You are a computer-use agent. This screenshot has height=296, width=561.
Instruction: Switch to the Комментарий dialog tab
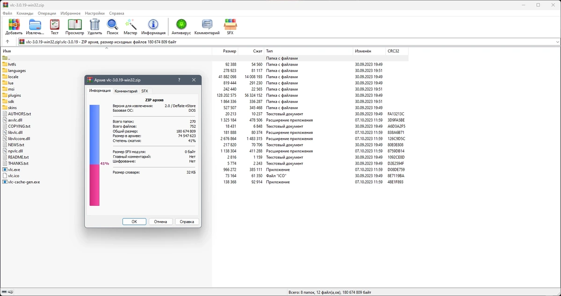coord(126,91)
